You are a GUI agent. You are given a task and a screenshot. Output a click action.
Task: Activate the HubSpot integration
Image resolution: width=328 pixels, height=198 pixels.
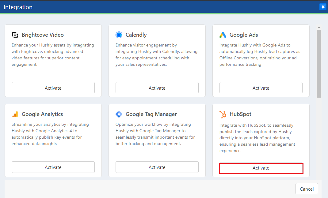[x=261, y=168]
